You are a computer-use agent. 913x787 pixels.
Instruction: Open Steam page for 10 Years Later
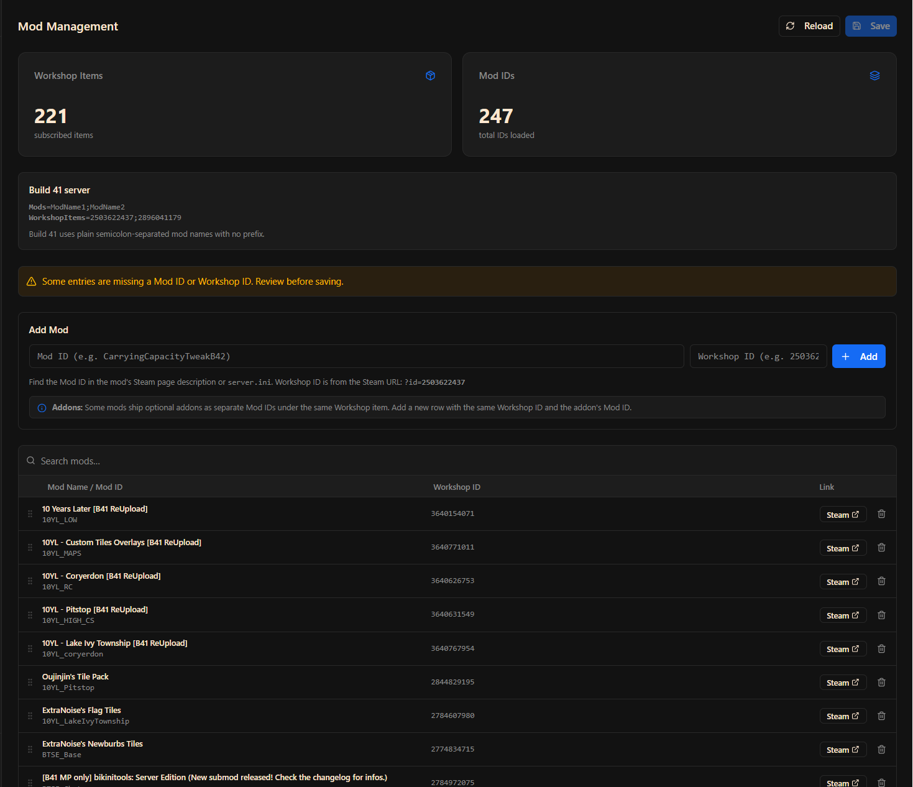(x=843, y=515)
